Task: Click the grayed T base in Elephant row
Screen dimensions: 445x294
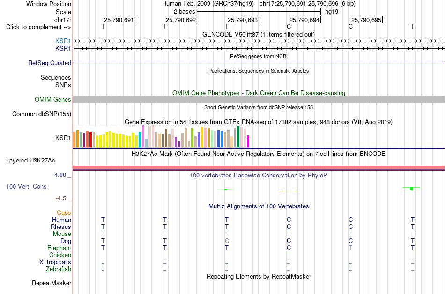Action: (350, 248)
